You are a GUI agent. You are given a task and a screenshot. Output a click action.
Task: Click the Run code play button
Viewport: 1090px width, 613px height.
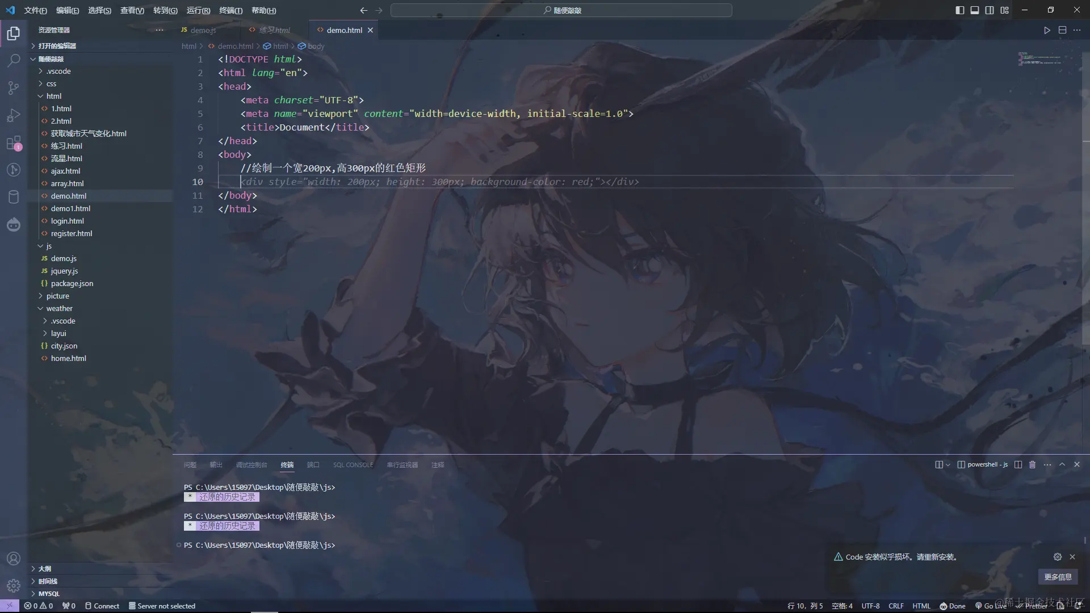(x=1047, y=30)
